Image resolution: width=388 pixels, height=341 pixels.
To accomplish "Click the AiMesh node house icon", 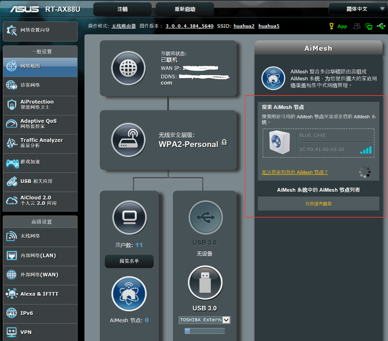I will (x=129, y=294).
